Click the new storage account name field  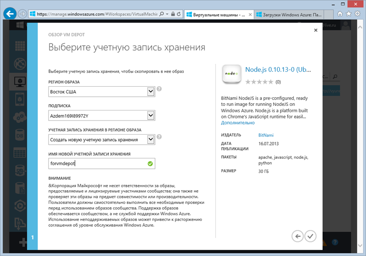click(x=102, y=163)
